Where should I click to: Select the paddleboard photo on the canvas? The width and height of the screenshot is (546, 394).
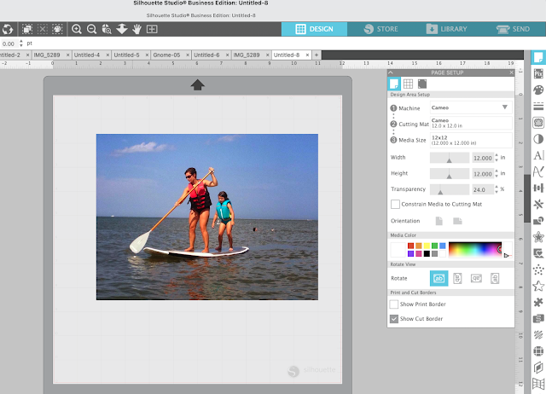tap(206, 217)
